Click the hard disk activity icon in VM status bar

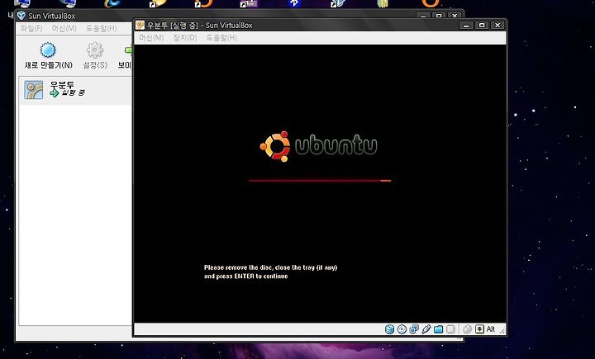[x=389, y=329]
